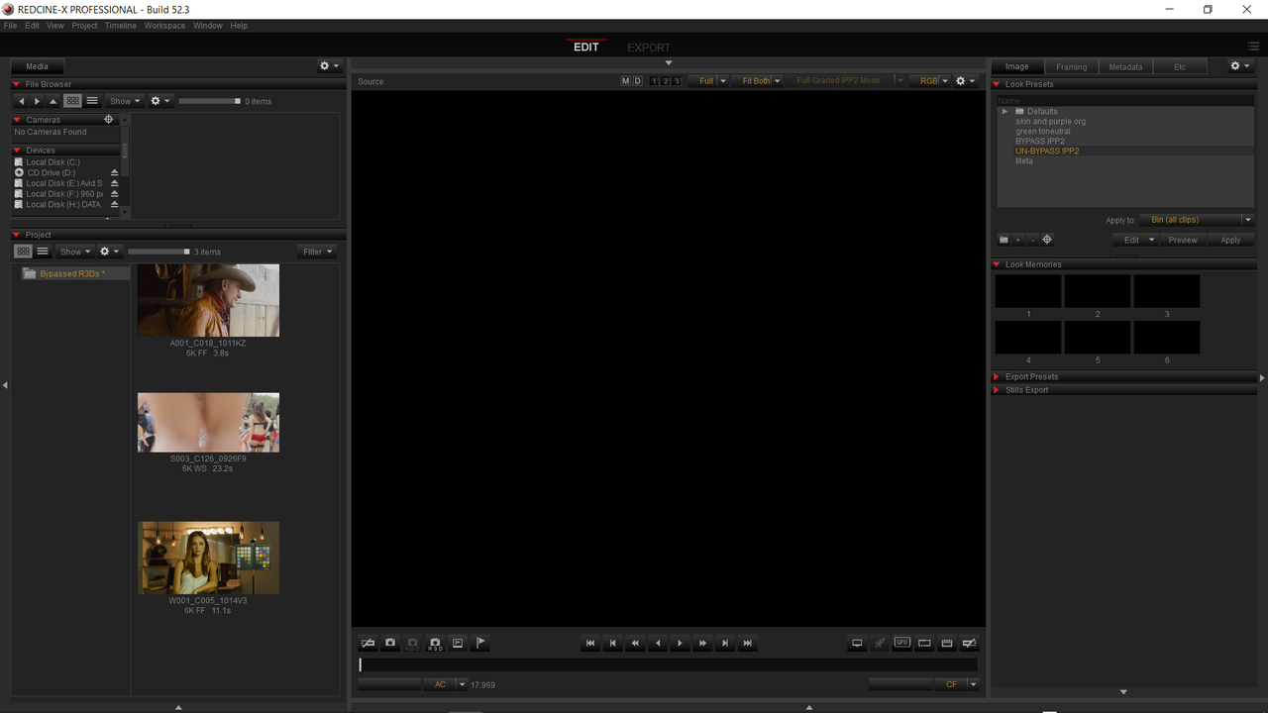
Task: Open the Workspace menu
Action: pos(164,26)
